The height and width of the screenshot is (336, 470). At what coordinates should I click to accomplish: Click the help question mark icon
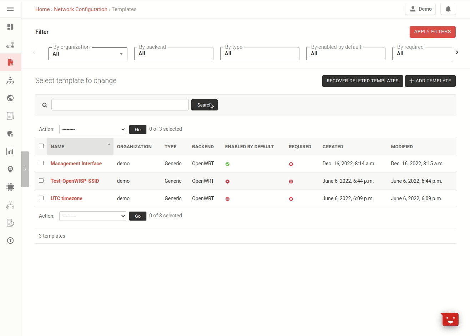[x=10, y=241]
